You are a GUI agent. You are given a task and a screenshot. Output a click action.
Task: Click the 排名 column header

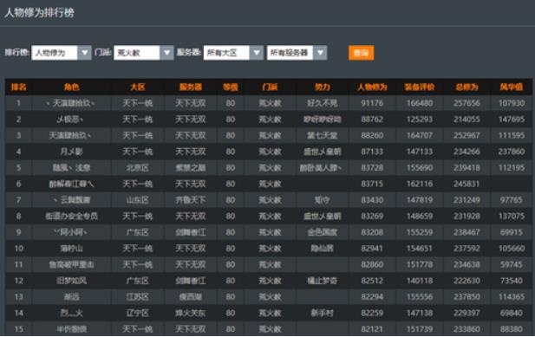pos(18,87)
